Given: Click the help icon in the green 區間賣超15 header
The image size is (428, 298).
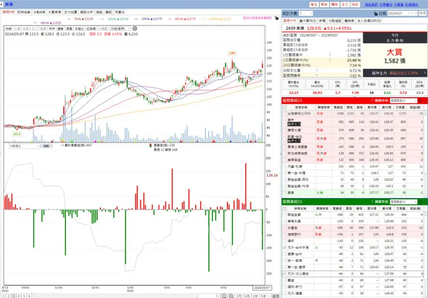Looking at the screenshot, I should click(x=372, y=202).
